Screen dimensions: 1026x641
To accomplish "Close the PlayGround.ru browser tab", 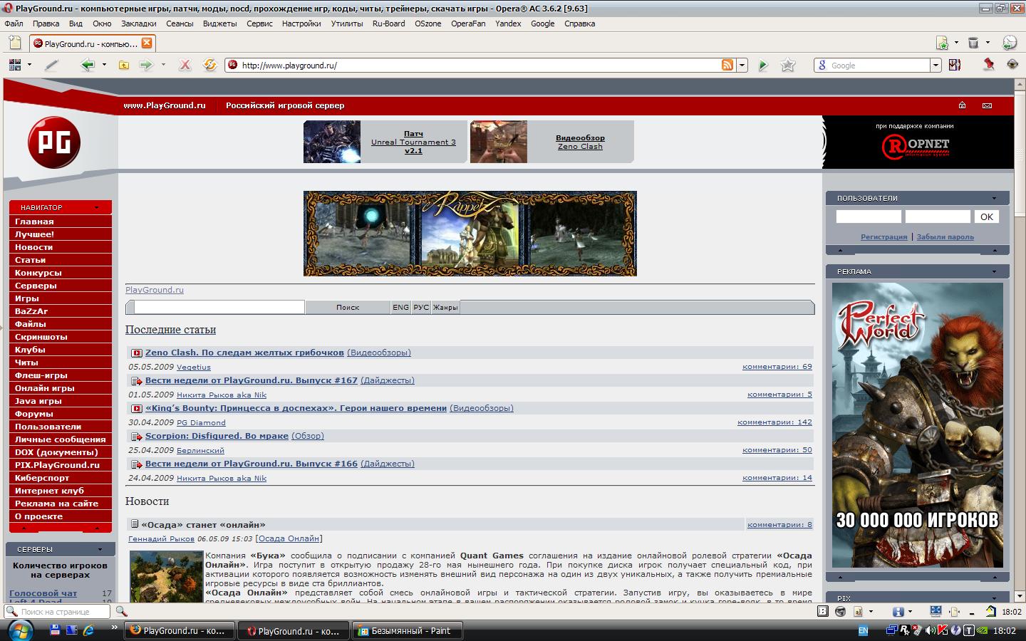I will [x=146, y=43].
